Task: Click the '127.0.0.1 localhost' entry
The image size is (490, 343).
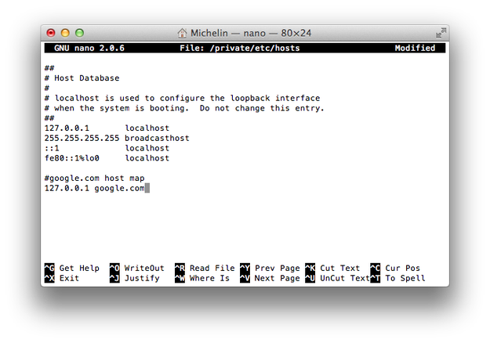Action: point(107,128)
